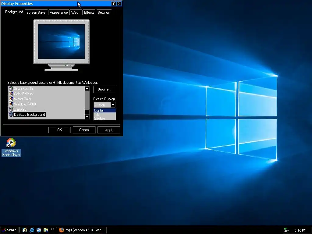Viewport: 312px width, 234px height.
Task: Click the wallpaper list scrollbar thumb
Action: [x=87, y=112]
